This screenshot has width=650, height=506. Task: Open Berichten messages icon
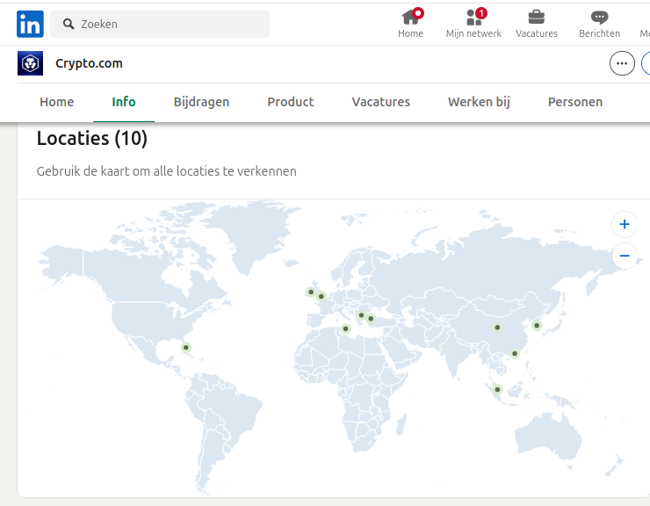(x=599, y=24)
